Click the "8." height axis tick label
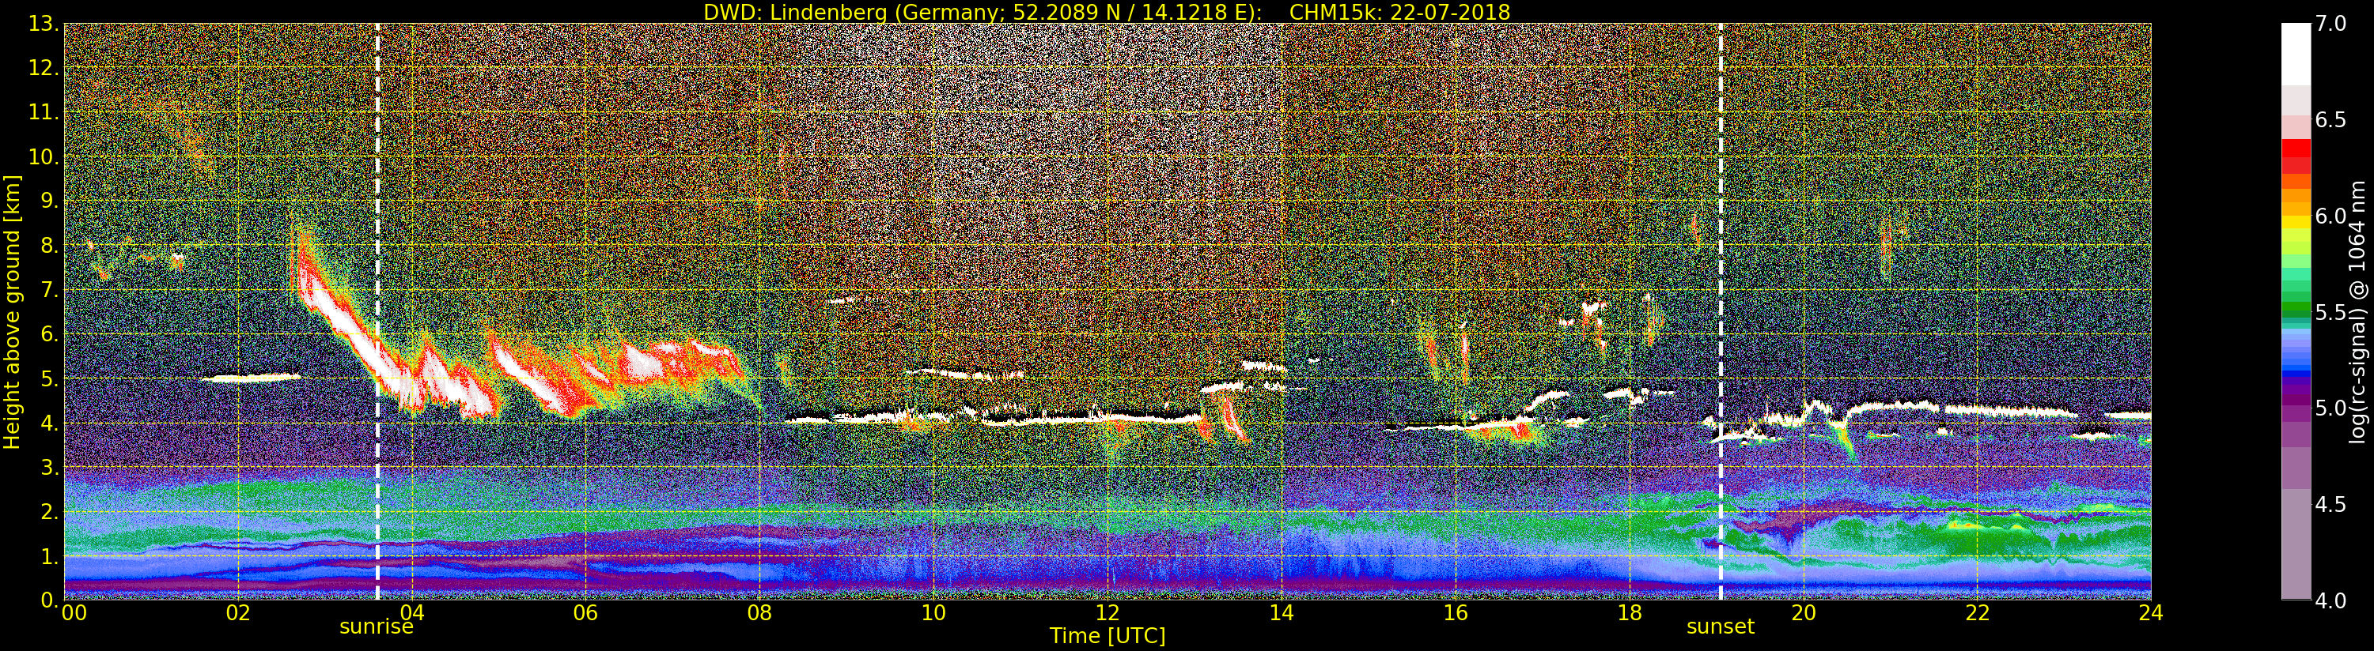Viewport: 2374px width, 651px height. tap(50, 246)
